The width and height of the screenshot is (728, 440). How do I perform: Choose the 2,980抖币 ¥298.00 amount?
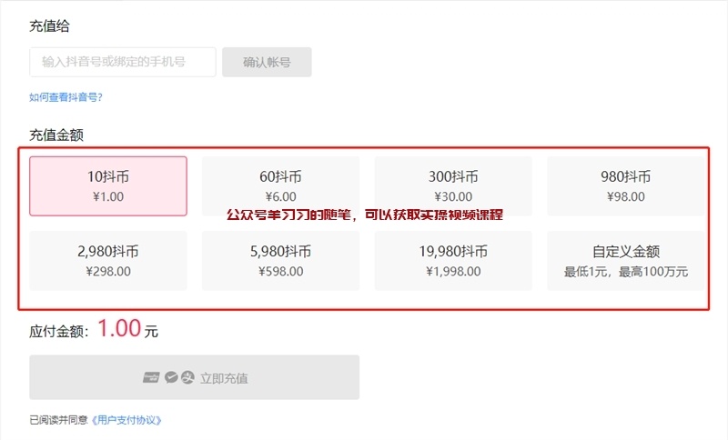(x=108, y=260)
